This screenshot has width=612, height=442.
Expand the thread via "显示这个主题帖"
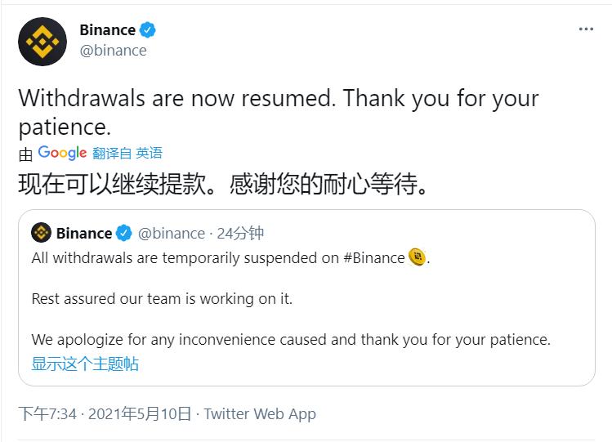(85, 364)
